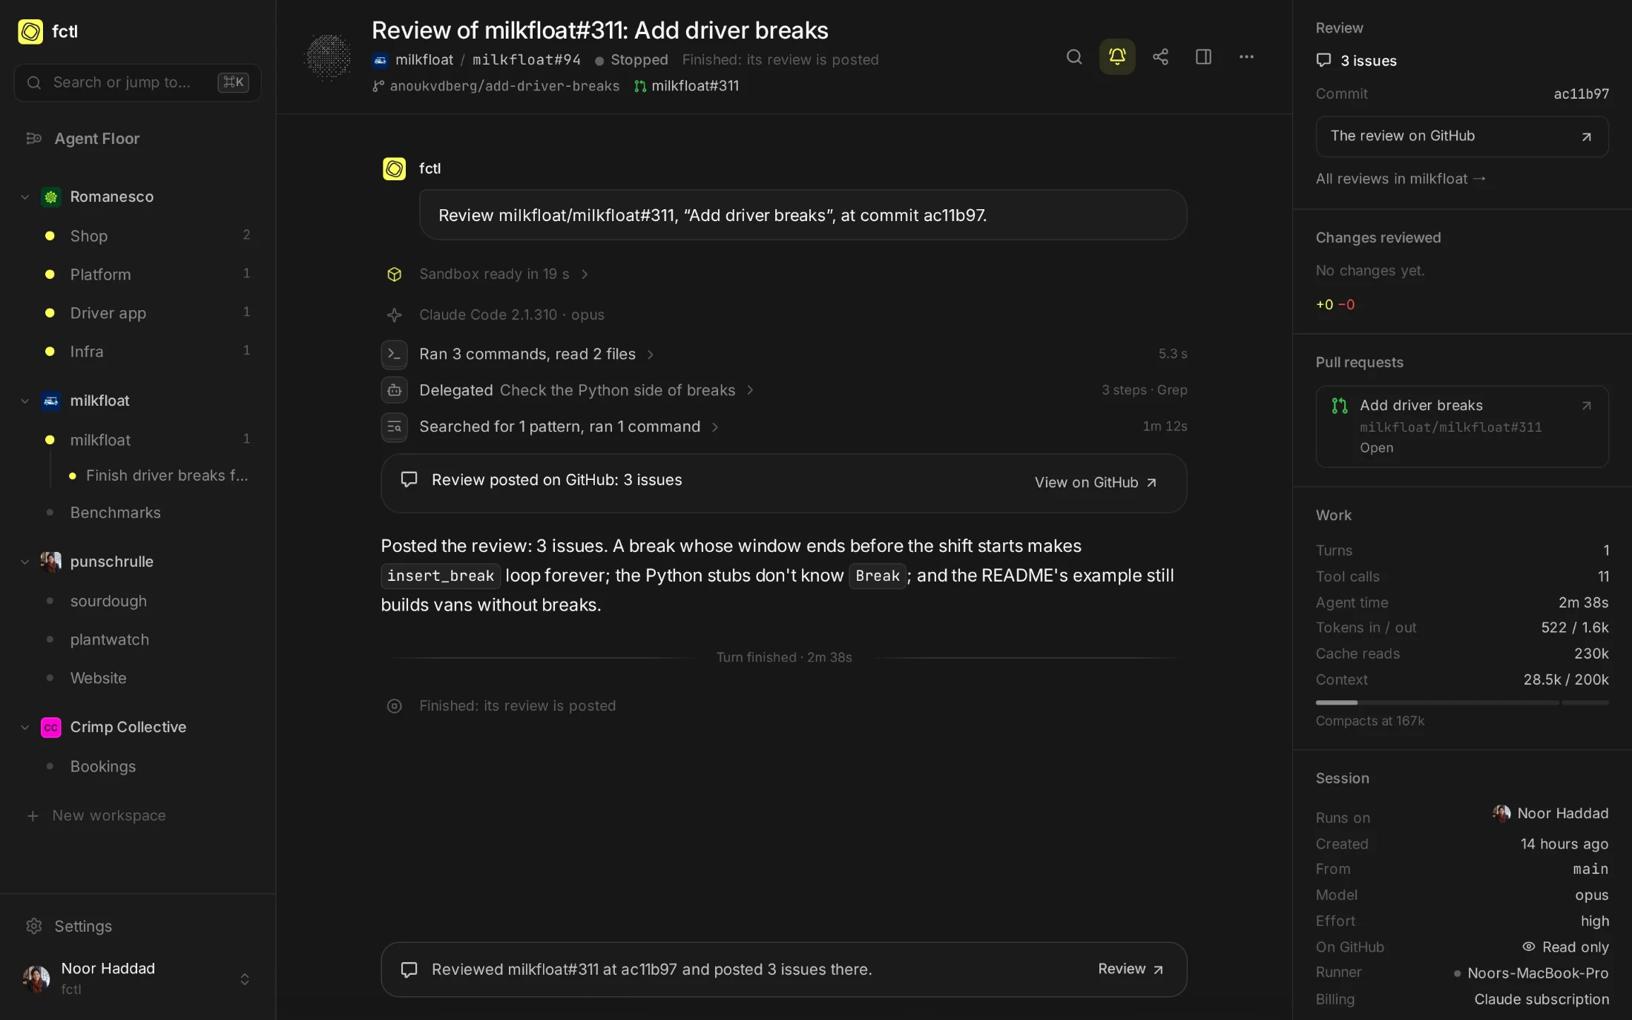Click View on GitHub link
The height and width of the screenshot is (1020, 1632).
[x=1096, y=482]
